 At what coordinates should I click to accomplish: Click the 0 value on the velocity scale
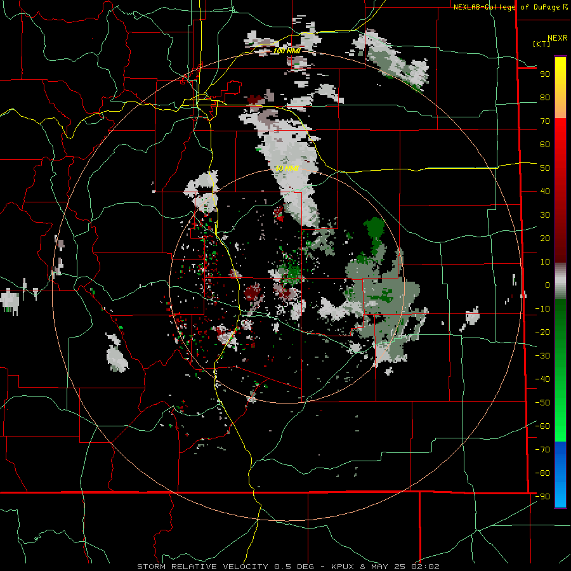coord(548,285)
